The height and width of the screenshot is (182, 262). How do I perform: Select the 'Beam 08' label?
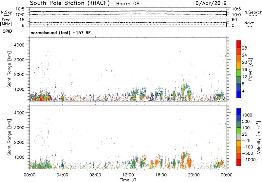click(128, 4)
